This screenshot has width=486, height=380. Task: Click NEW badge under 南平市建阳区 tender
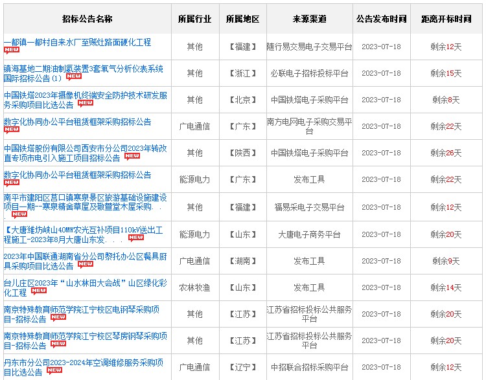coord(19,214)
